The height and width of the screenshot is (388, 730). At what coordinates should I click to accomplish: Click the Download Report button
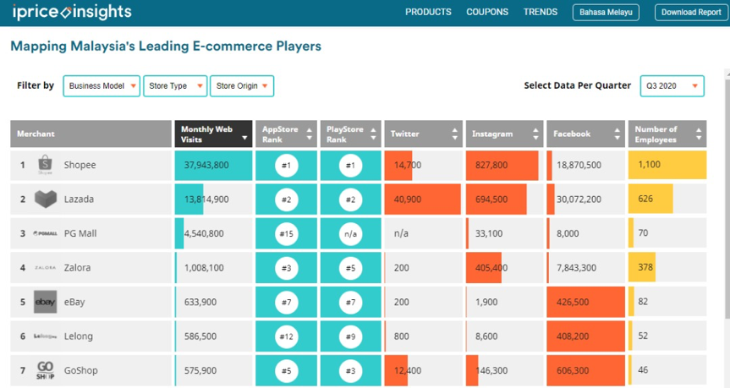[691, 13]
